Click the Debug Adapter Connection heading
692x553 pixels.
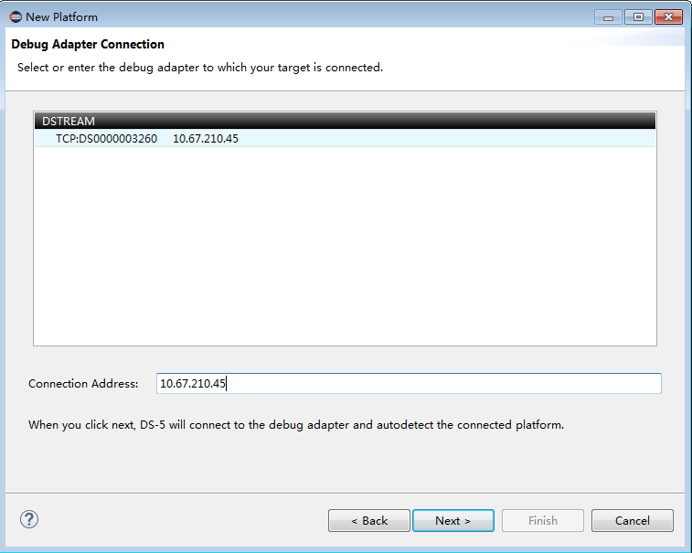click(88, 45)
